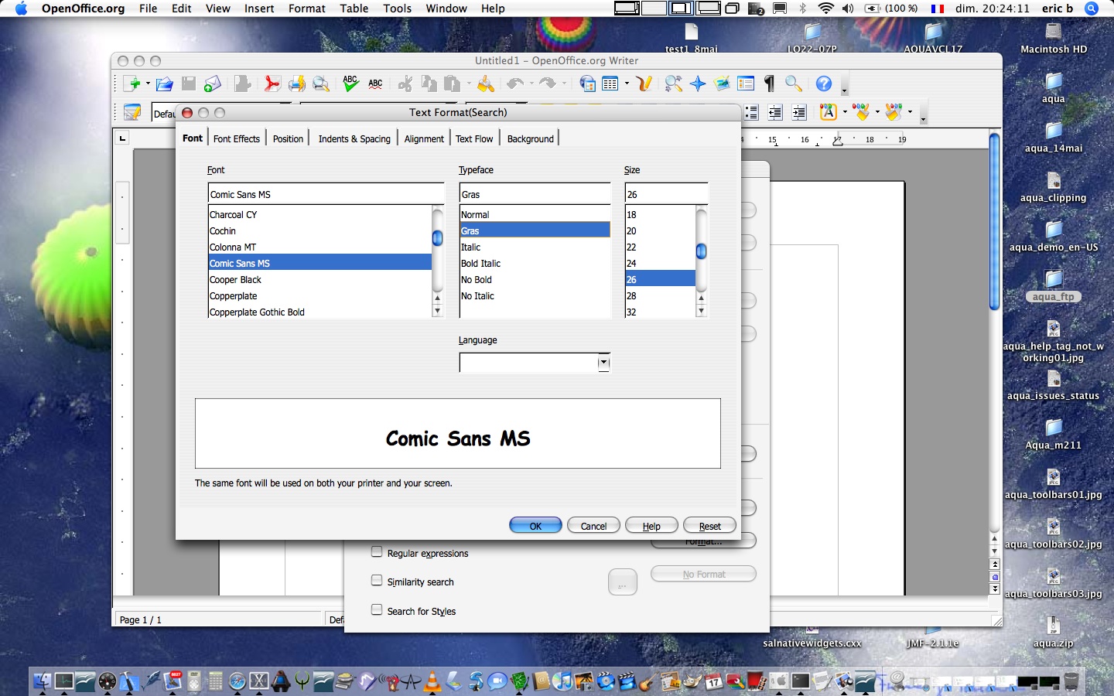Image resolution: width=1114 pixels, height=696 pixels.
Task: Click the Gallery picture icon
Action: pos(722,84)
